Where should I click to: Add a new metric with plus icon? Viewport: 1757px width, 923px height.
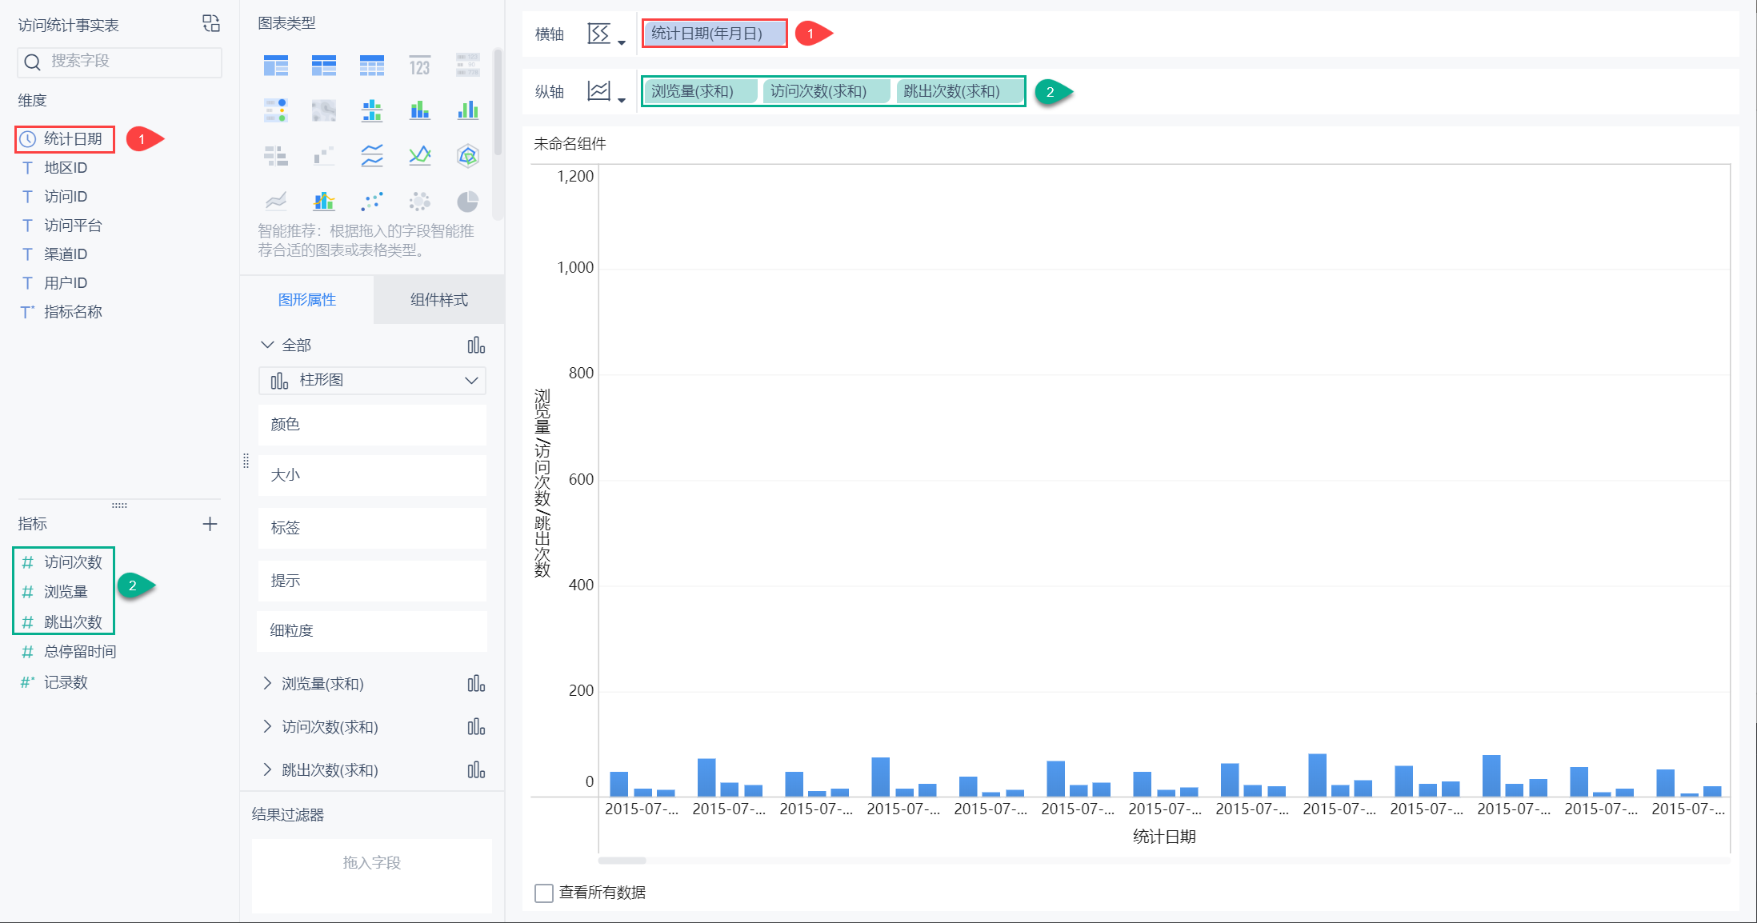pyautogui.click(x=210, y=524)
